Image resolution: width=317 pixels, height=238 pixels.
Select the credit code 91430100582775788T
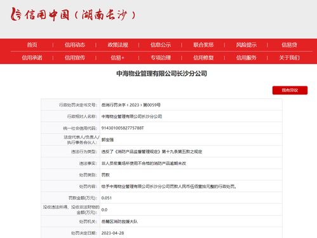123,128
